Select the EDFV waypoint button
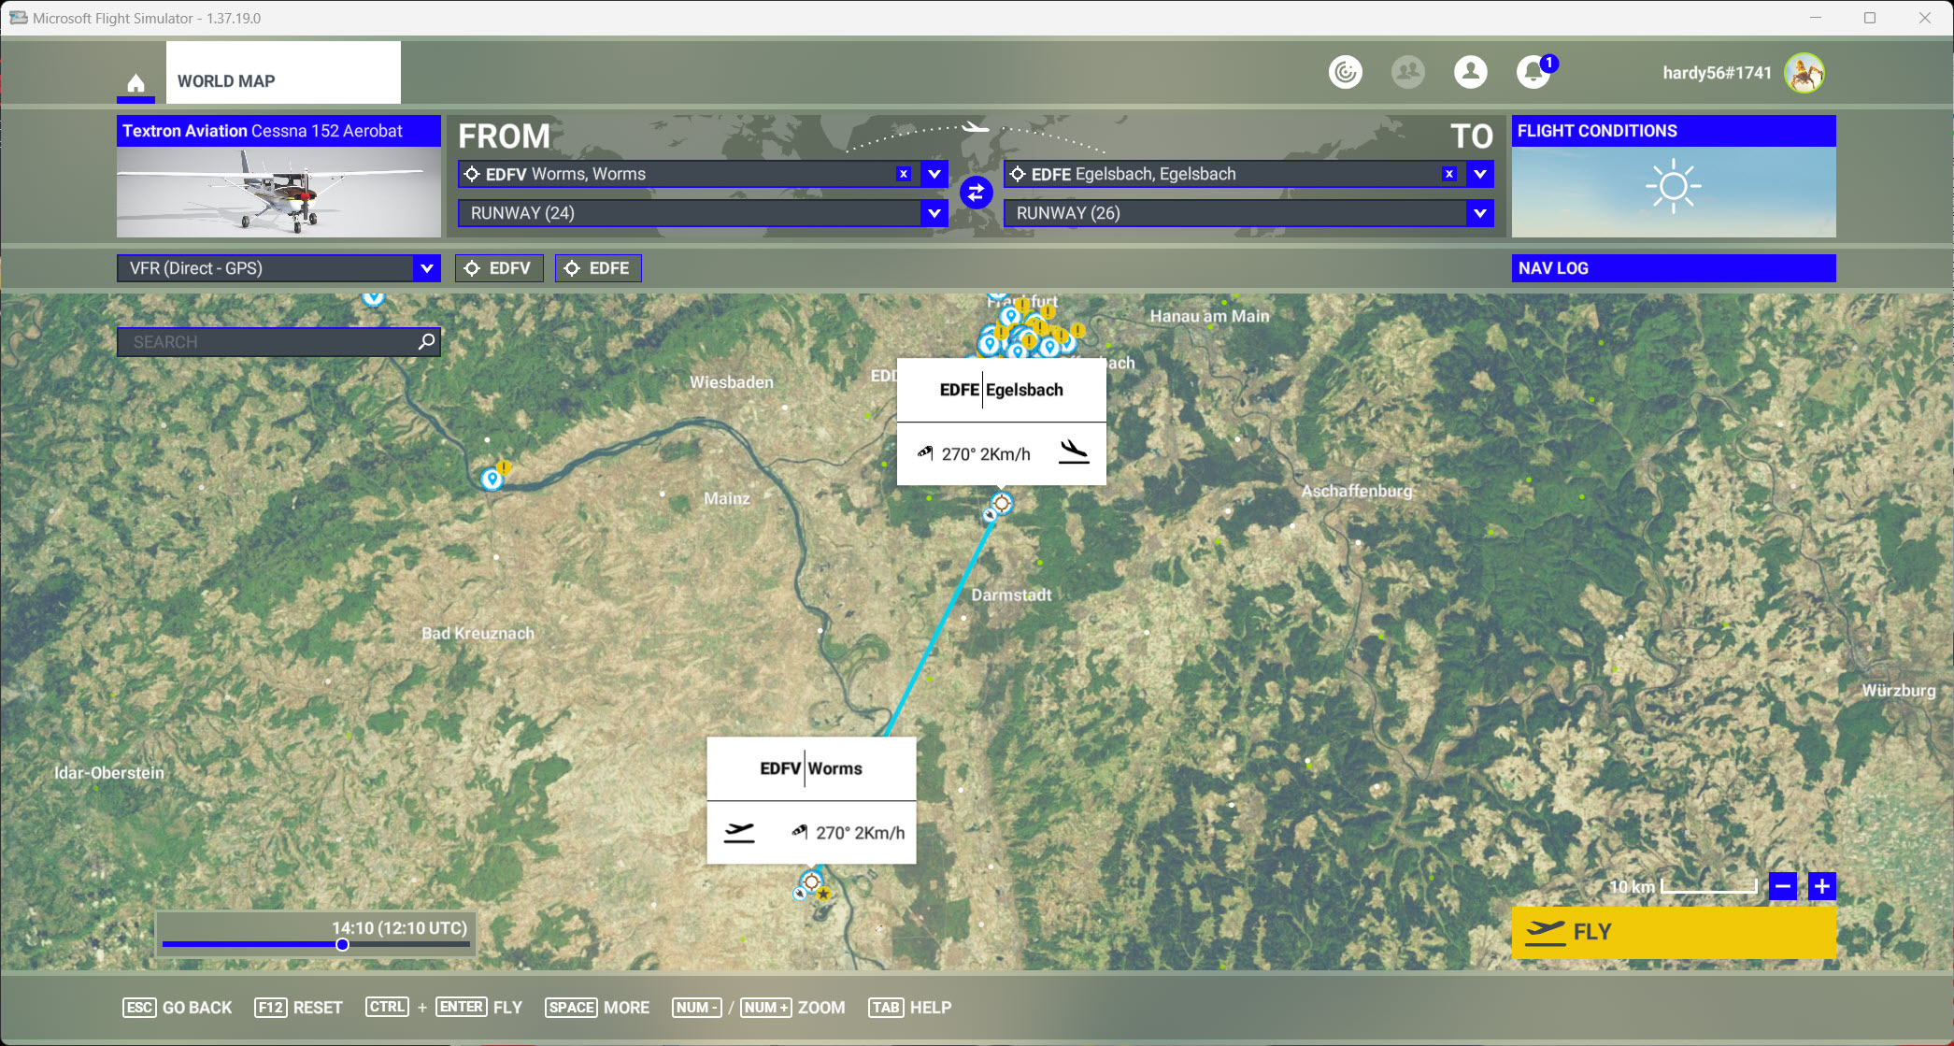1954x1046 pixels. (499, 268)
